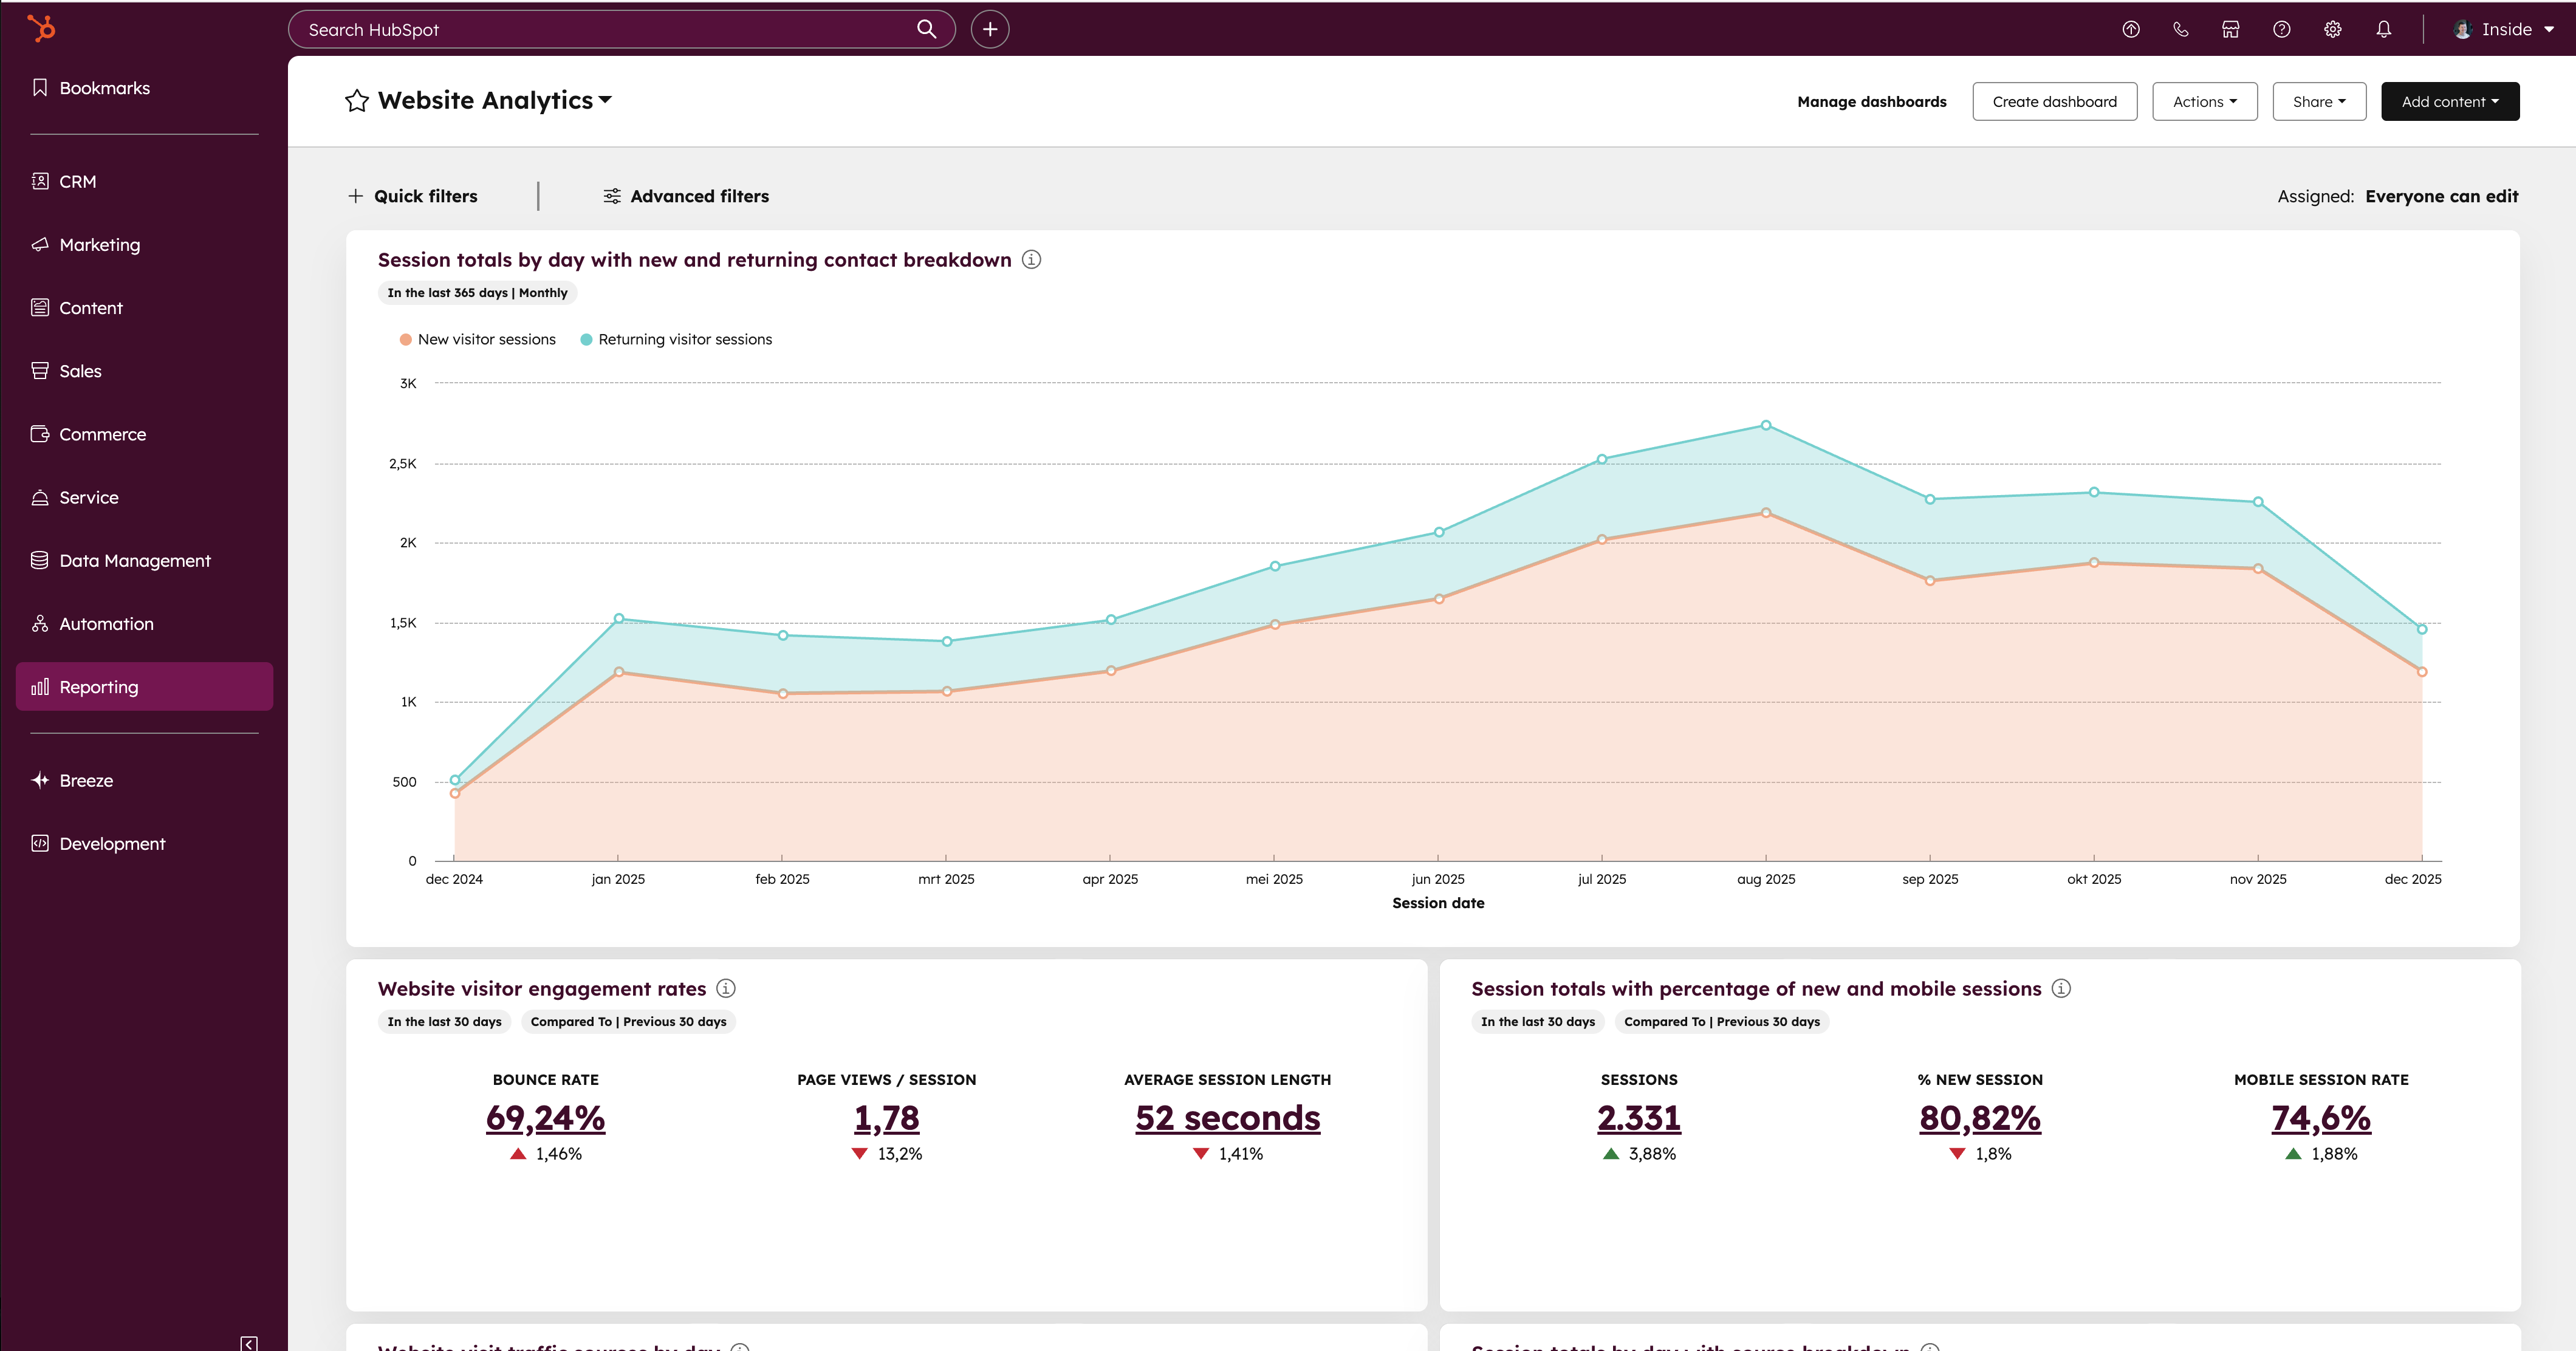Open Manage dashboards
Image resolution: width=2576 pixels, height=1351 pixels.
click(x=1871, y=101)
